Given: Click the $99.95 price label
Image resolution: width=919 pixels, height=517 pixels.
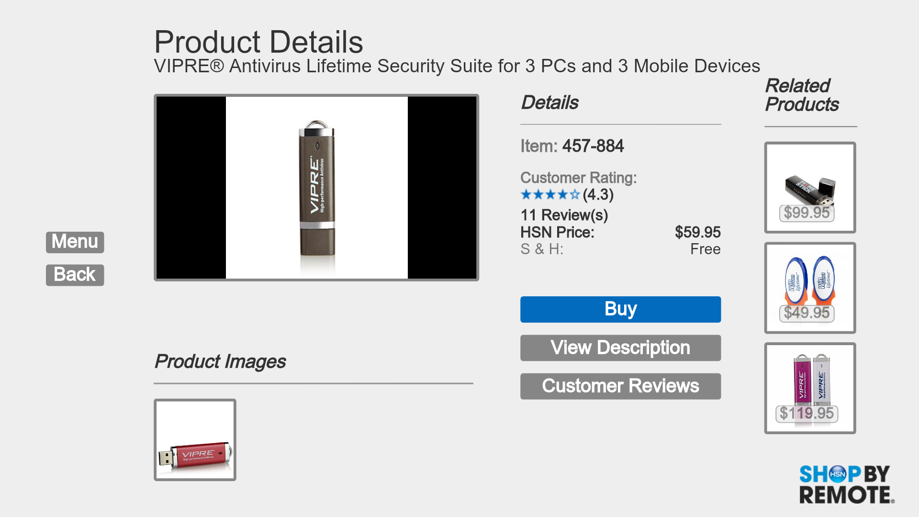Looking at the screenshot, I should pos(807,213).
